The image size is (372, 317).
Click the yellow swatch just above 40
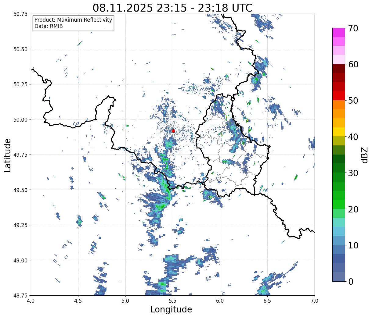pyautogui.click(x=338, y=132)
